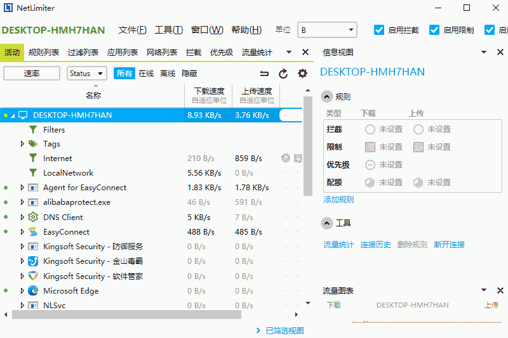Viewport: 508px width, 338px height.
Task: Click the 已筛选视图 link
Action: click(284, 330)
